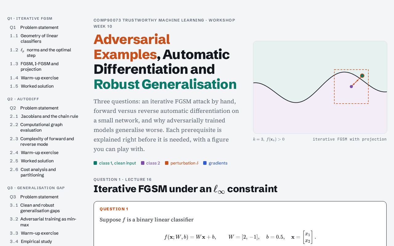Click the orange QUESTION 1 card label
Screen dimensions: 394x246
(114, 209)
